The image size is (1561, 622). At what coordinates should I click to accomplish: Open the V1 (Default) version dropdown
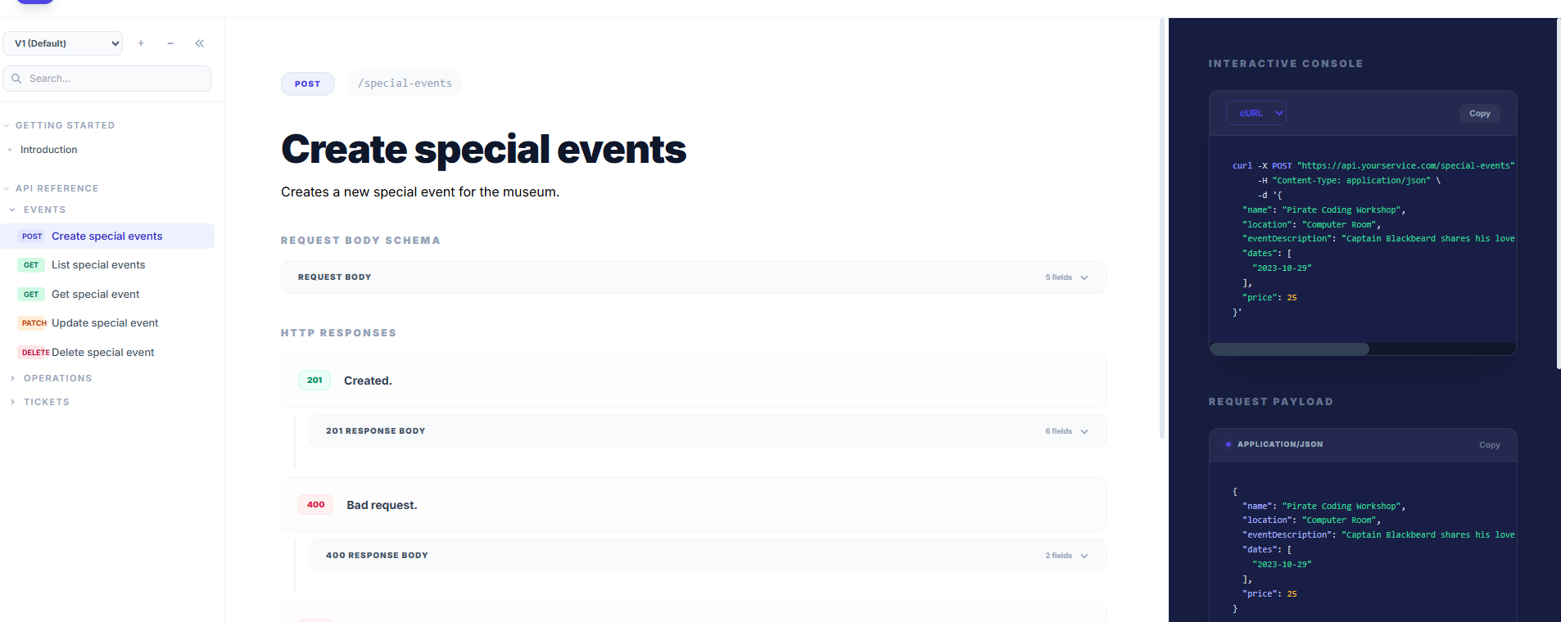[x=62, y=43]
